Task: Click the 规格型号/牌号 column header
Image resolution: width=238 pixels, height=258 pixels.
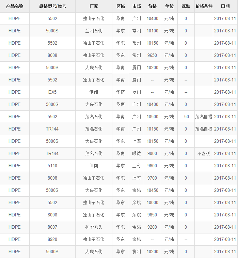Action: coord(52,6)
